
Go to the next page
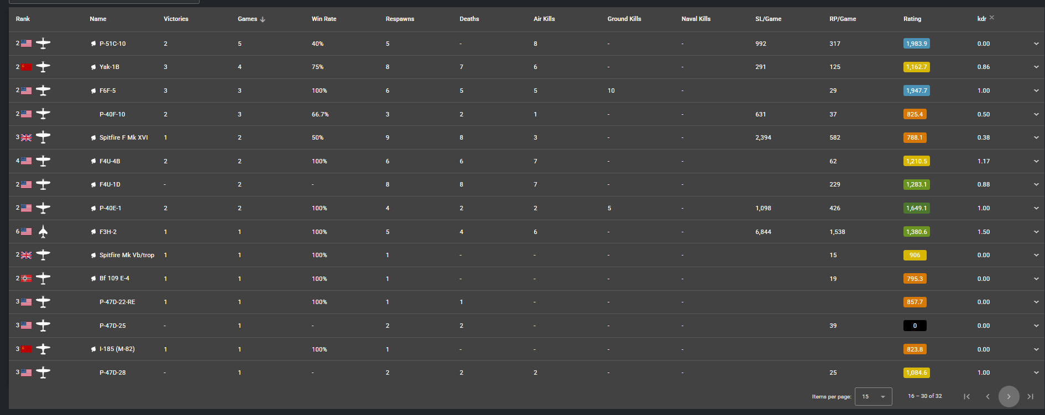click(x=1009, y=396)
